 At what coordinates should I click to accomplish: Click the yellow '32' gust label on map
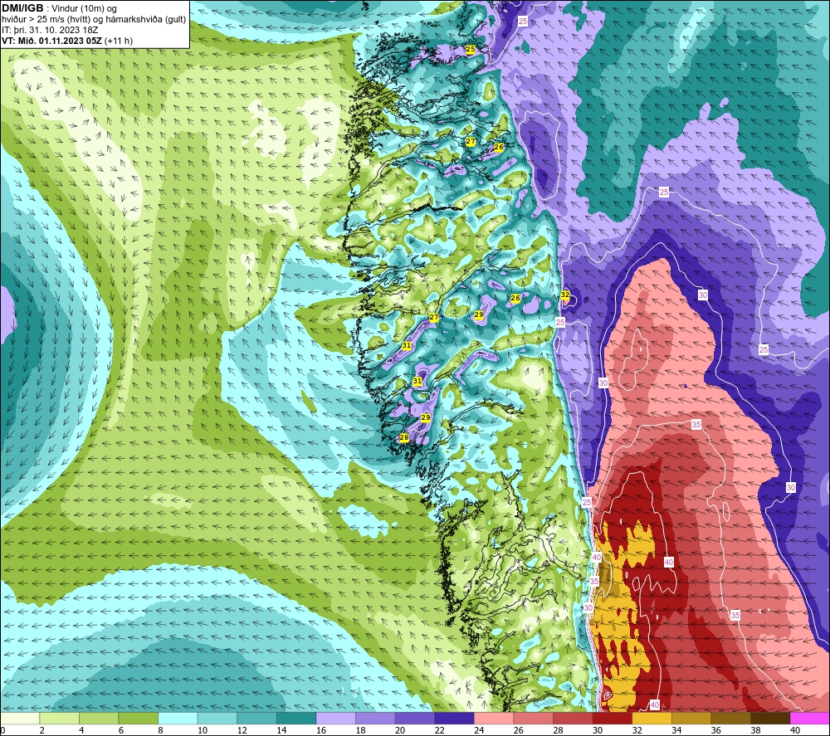coord(564,295)
